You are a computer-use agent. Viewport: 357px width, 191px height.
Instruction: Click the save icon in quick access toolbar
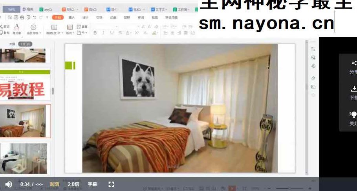point(9,17)
